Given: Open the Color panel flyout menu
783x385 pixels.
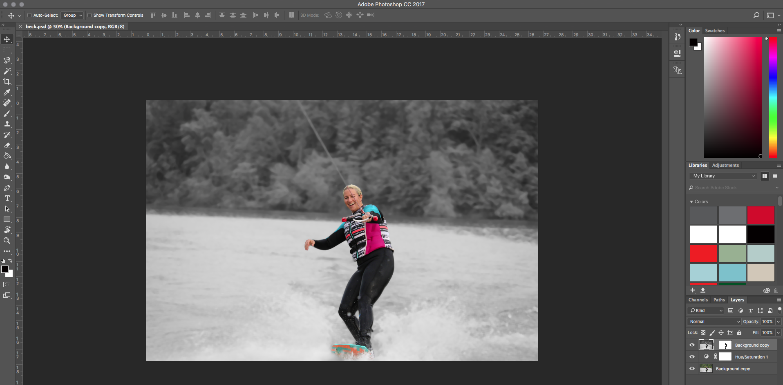Looking at the screenshot, I should 779,31.
